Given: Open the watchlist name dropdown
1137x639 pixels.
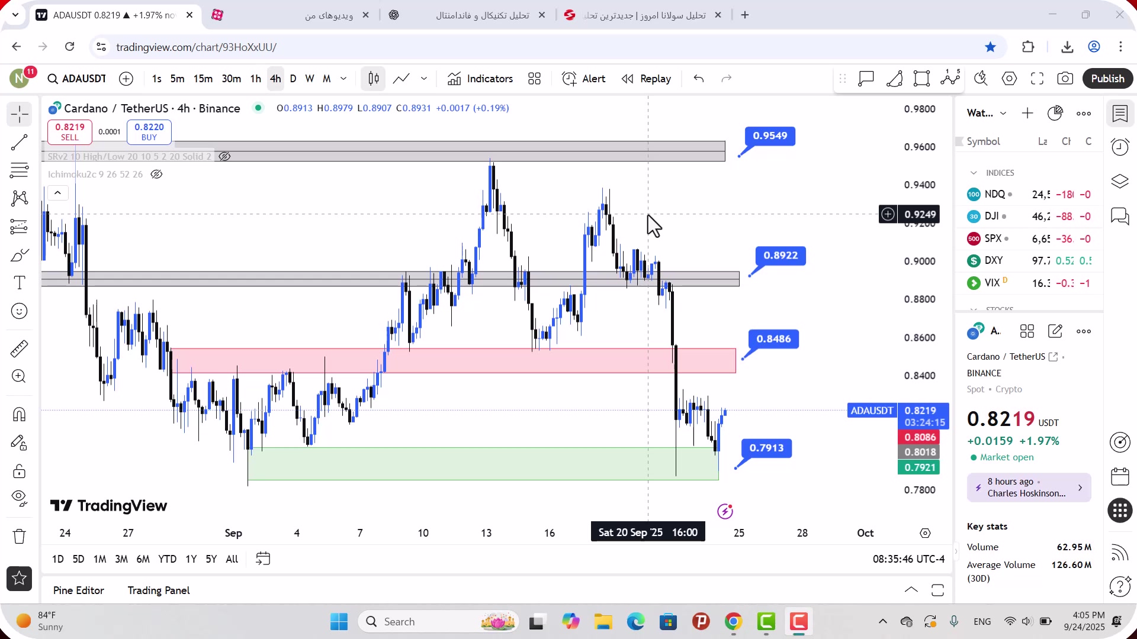Looking at the screenshot, I should tap(986, 114).
